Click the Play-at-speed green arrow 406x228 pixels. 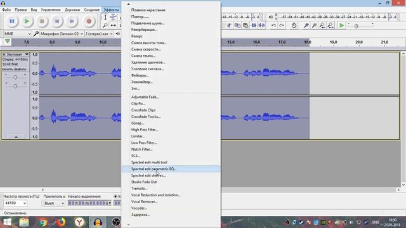point(342,25)
